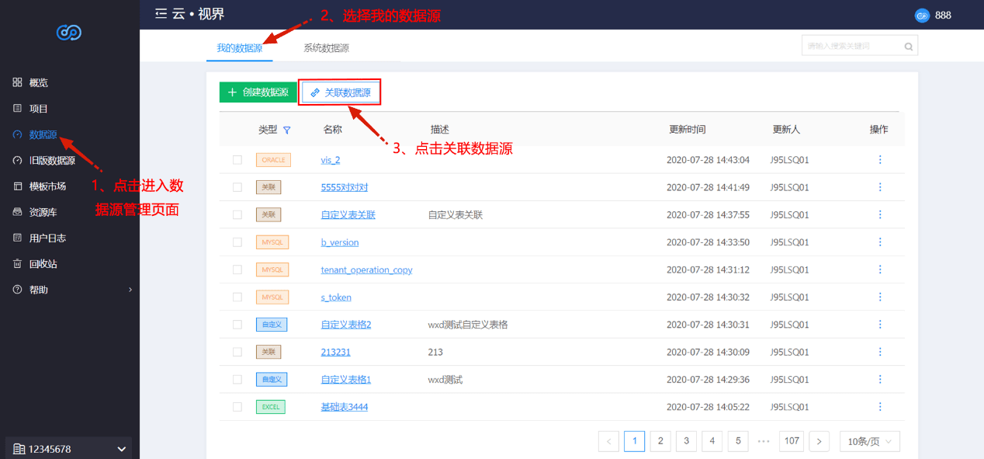Click the user avatar next to 888
The width and height of the screenshot is (984, 459).
pyautogui.click(x=922, y=15)
